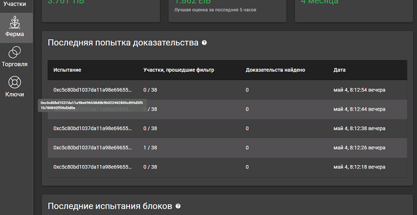Click proofs found 0 in the 8:12:18 row
Viewport: 417px width, 215px height.
point(247,167)
